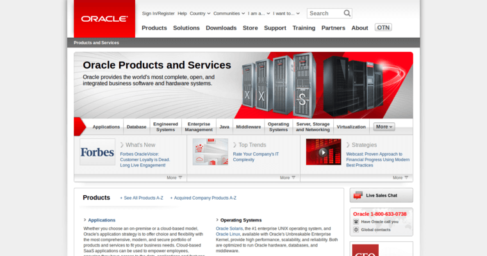The width and height of the screenshot is (487, 256).
Task: Click the phone icon beside Have Oracle call you
Action: 356,221
